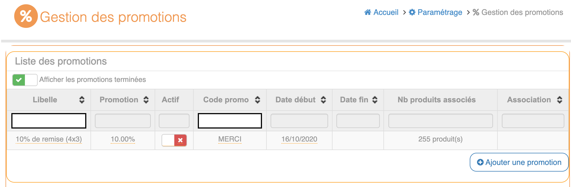Sort by Association column arrows
Image resolution: width=571 pixels, height=187 pixels.
pos(559,100)
